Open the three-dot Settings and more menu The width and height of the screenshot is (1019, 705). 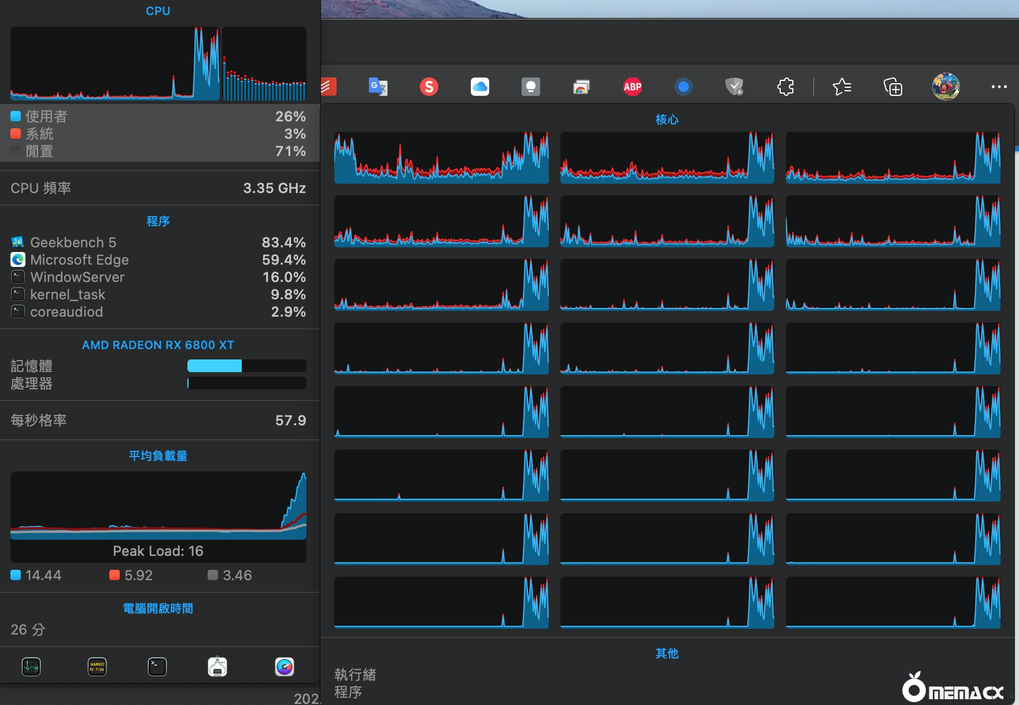[999, 87]
